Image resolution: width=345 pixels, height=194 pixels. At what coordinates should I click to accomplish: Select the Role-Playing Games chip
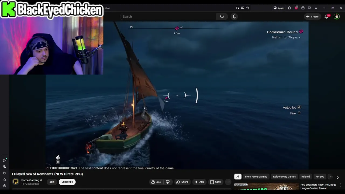(x=284, y=177)
